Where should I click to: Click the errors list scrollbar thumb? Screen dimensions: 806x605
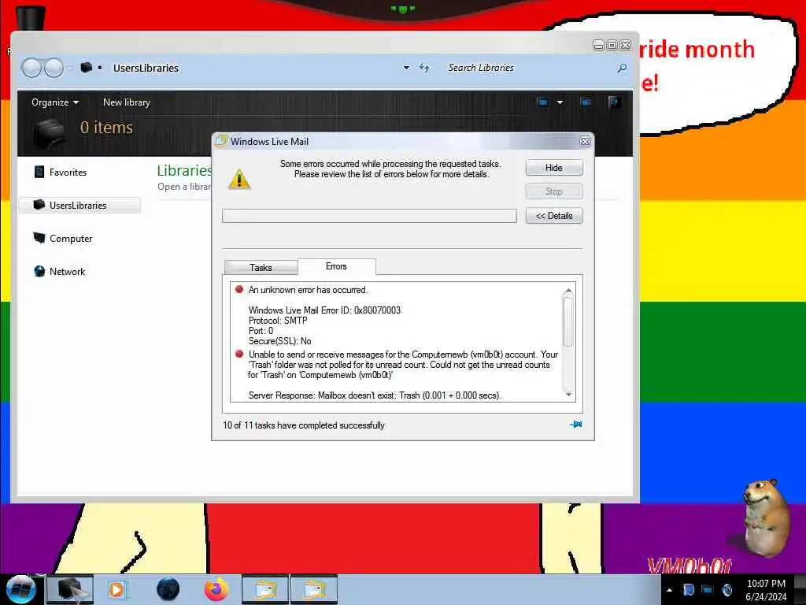(x=568, y=321)
